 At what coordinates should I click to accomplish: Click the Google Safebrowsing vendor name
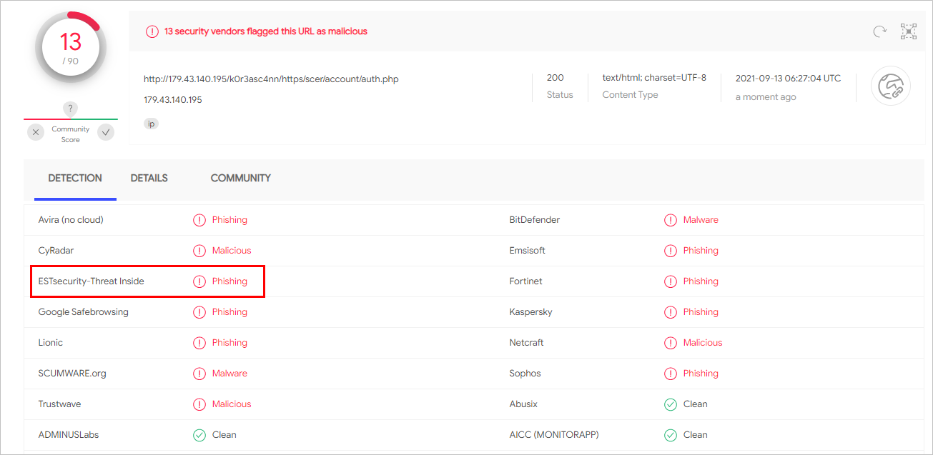(x=84, y=312)
